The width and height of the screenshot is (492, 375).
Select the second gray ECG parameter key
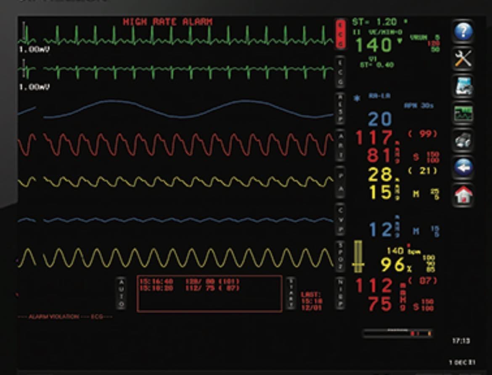click(341, 72)
